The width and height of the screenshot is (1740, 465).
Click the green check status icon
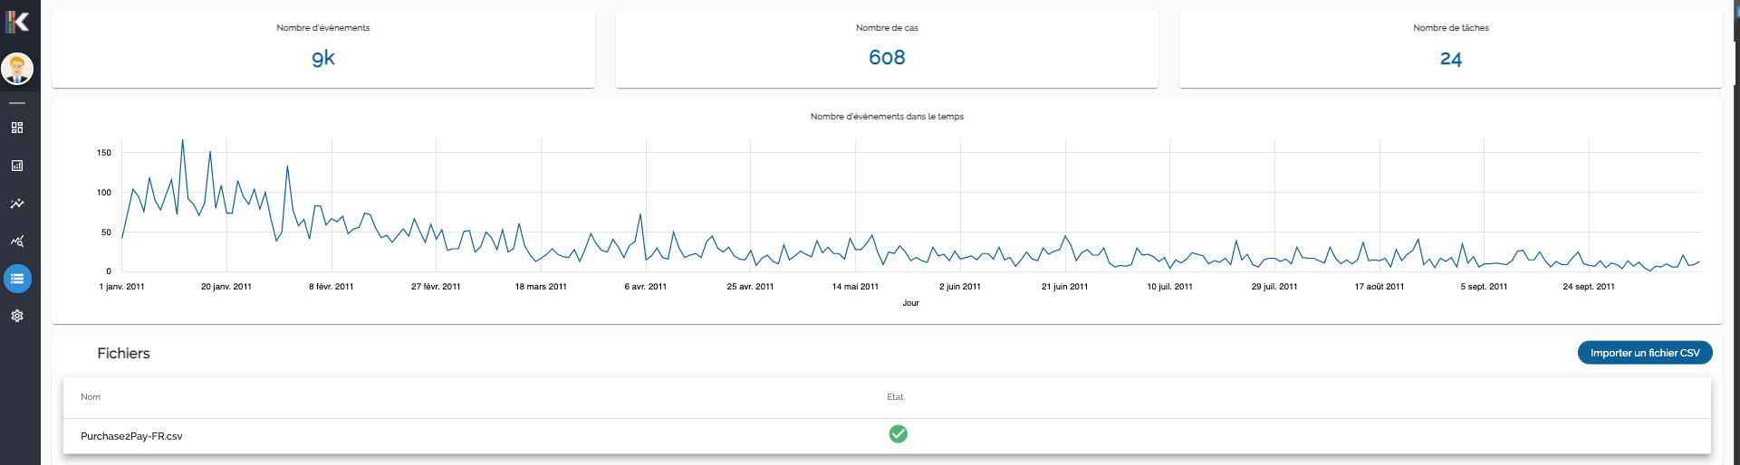pos(898,434)
